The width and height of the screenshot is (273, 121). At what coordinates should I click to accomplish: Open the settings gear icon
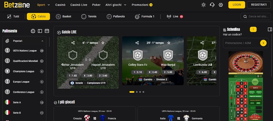(221, 5)
